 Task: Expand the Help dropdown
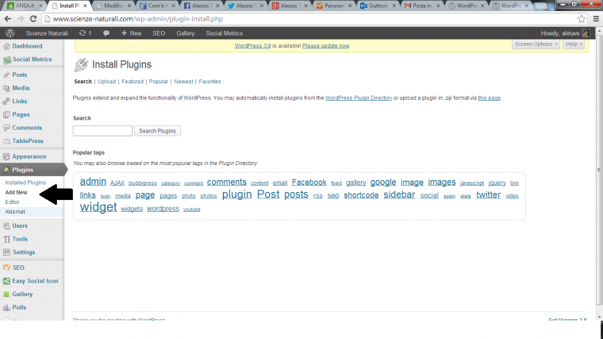pyautogui.click(x=574, y=44)
